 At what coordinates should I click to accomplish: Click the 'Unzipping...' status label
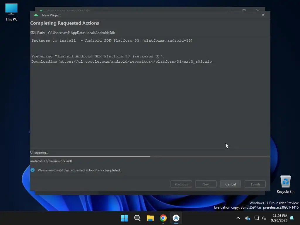pos(40,152)
